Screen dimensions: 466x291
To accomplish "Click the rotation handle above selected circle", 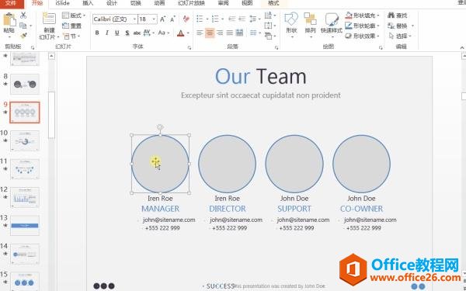I will click(x=160, y=127).
